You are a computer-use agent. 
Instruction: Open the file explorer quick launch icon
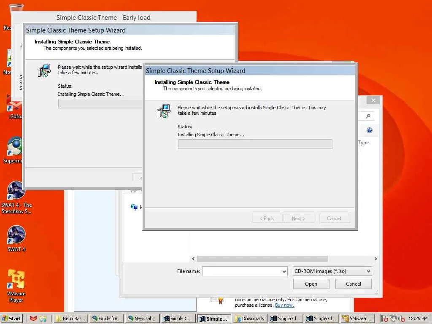43,319
